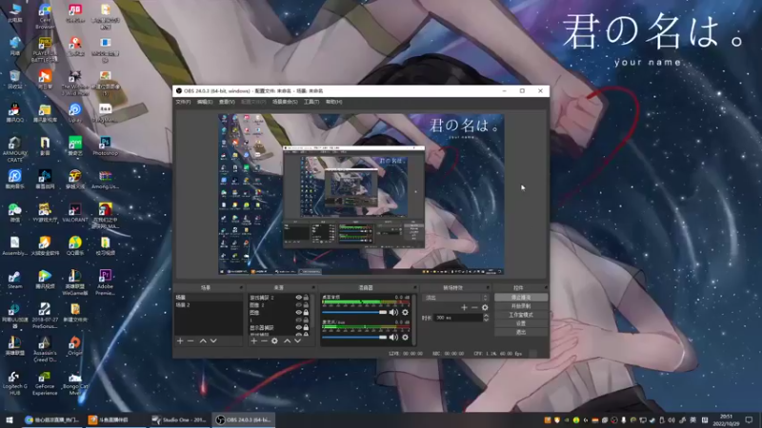Open transition properties gear icon
This screenshot has width=762, height=428.
click(x=485, y=307)
